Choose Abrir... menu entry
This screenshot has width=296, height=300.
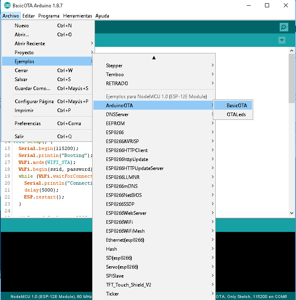(48, 34)
